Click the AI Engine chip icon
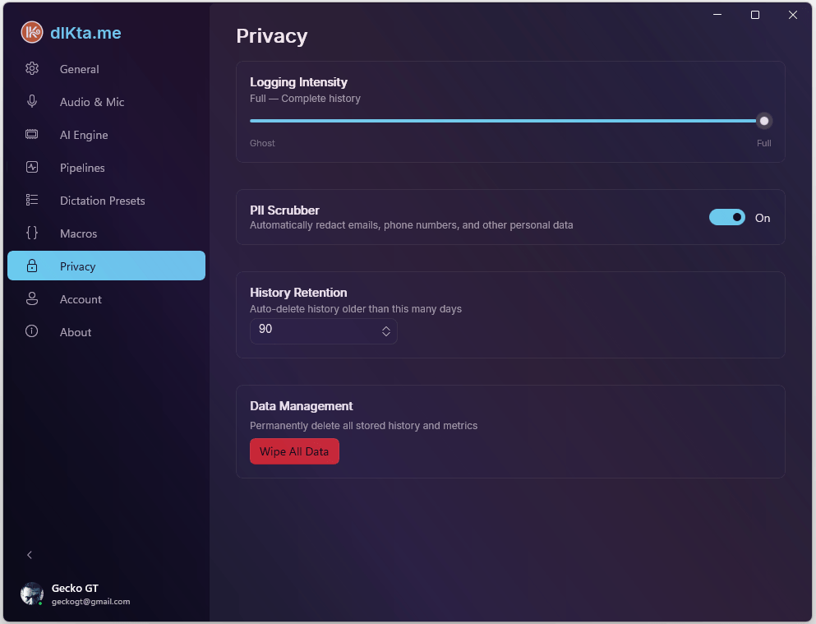The width and height of the screenshot is (816, 624). coord(32,134)
